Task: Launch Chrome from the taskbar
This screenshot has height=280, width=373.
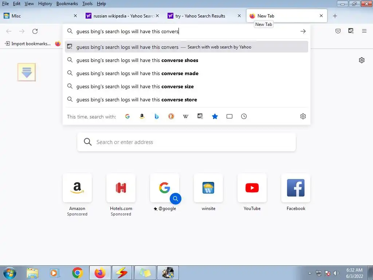Action: coord(78,273)
